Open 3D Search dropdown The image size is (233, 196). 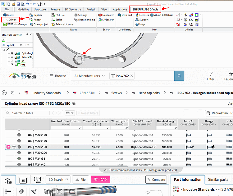[x=58, y=180]
